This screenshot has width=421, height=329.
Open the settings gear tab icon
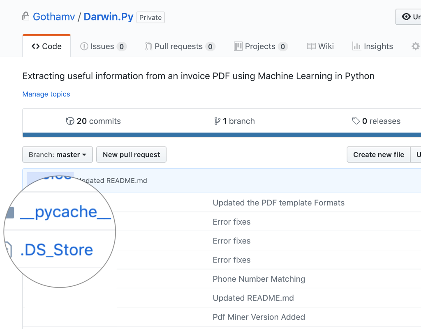[x=416, y=46]
